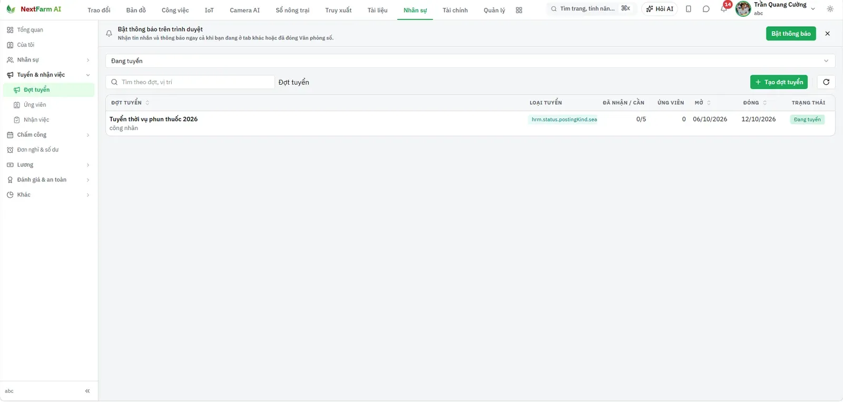Screen dimensions: 843x402
Task: Switch to Sổ nông trại tab
Action: tap(292, 10)
